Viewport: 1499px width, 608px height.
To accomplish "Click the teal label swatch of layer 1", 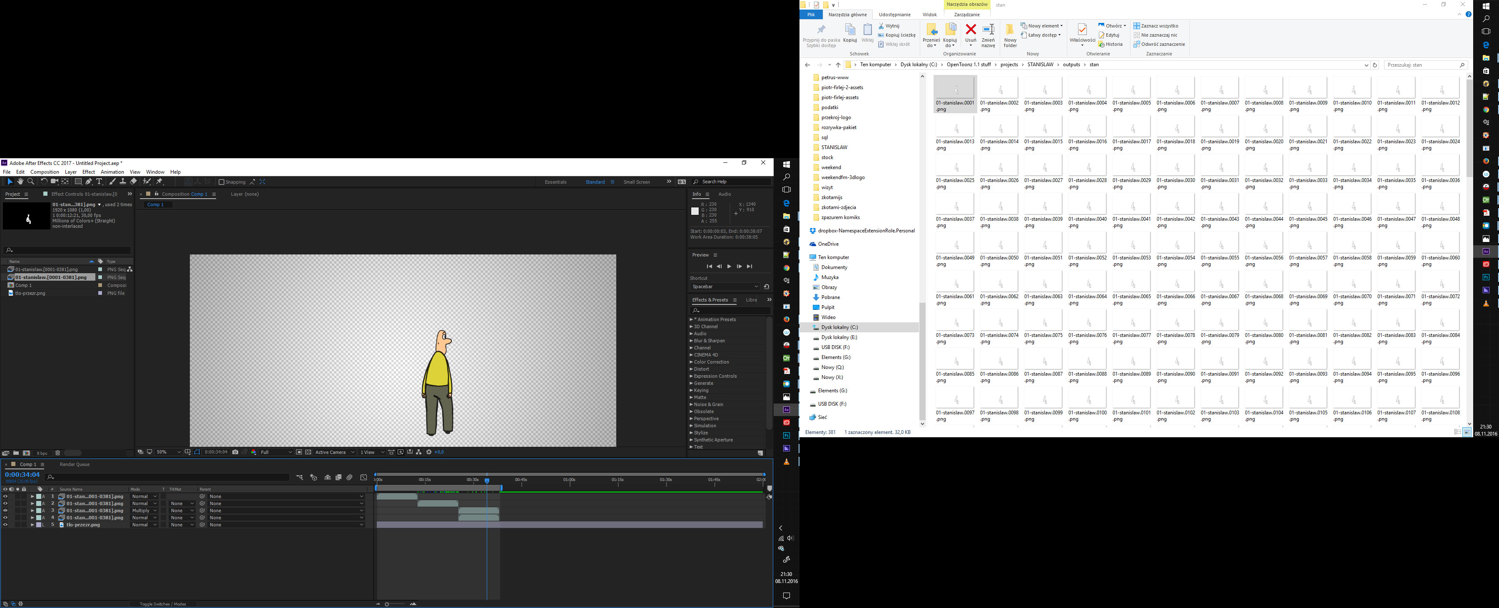I will coord(39,496).
